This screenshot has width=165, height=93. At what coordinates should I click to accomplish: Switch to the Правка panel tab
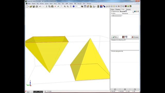(x=118, y=9)
